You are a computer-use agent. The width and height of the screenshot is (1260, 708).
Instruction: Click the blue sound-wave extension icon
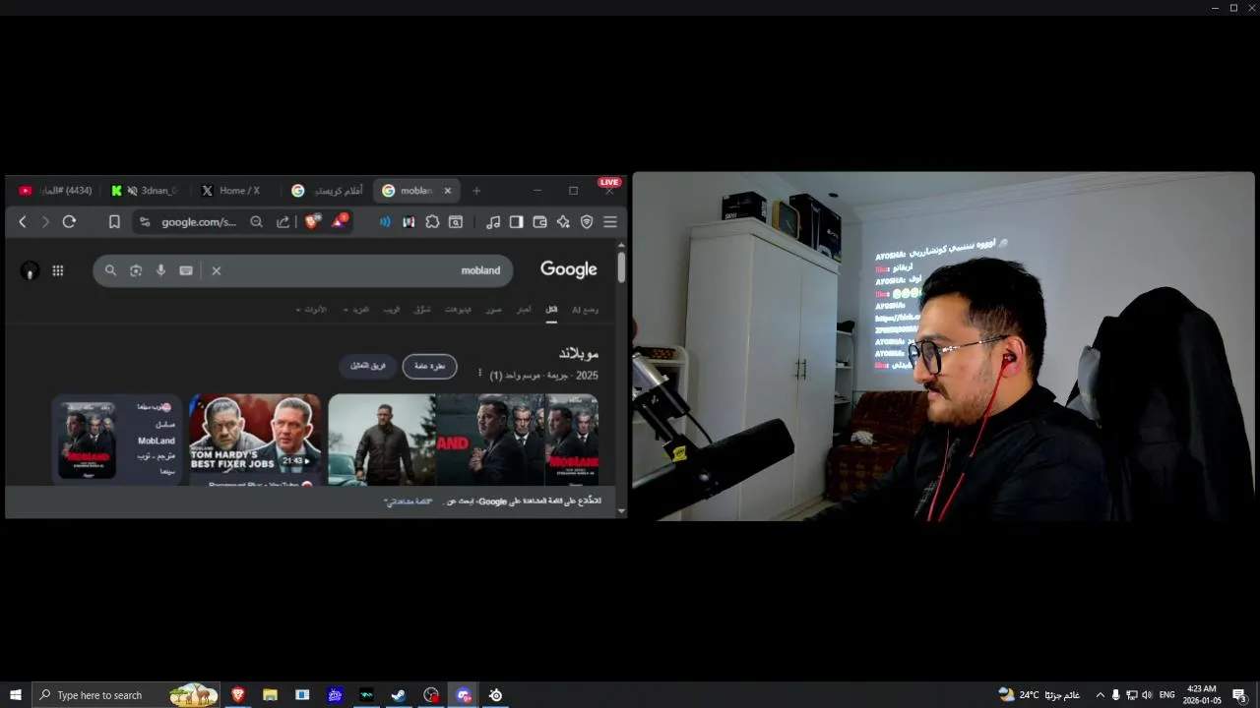pyautogui.click(x=385, y=222)
